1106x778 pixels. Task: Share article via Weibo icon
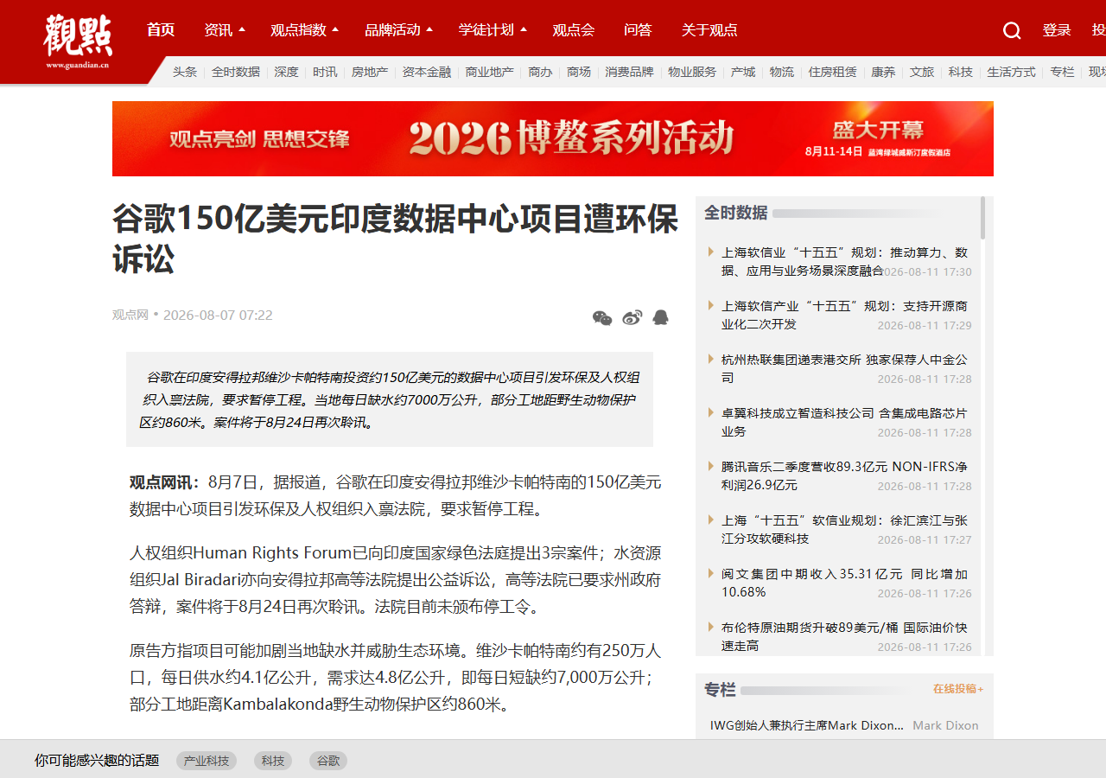632,317
